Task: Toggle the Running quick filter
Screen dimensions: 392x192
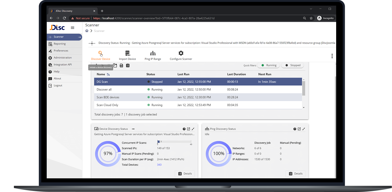Action: [268, 65]
